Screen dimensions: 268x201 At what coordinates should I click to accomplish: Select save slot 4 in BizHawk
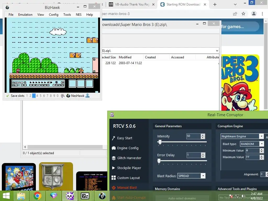click(x=37, y=96)
